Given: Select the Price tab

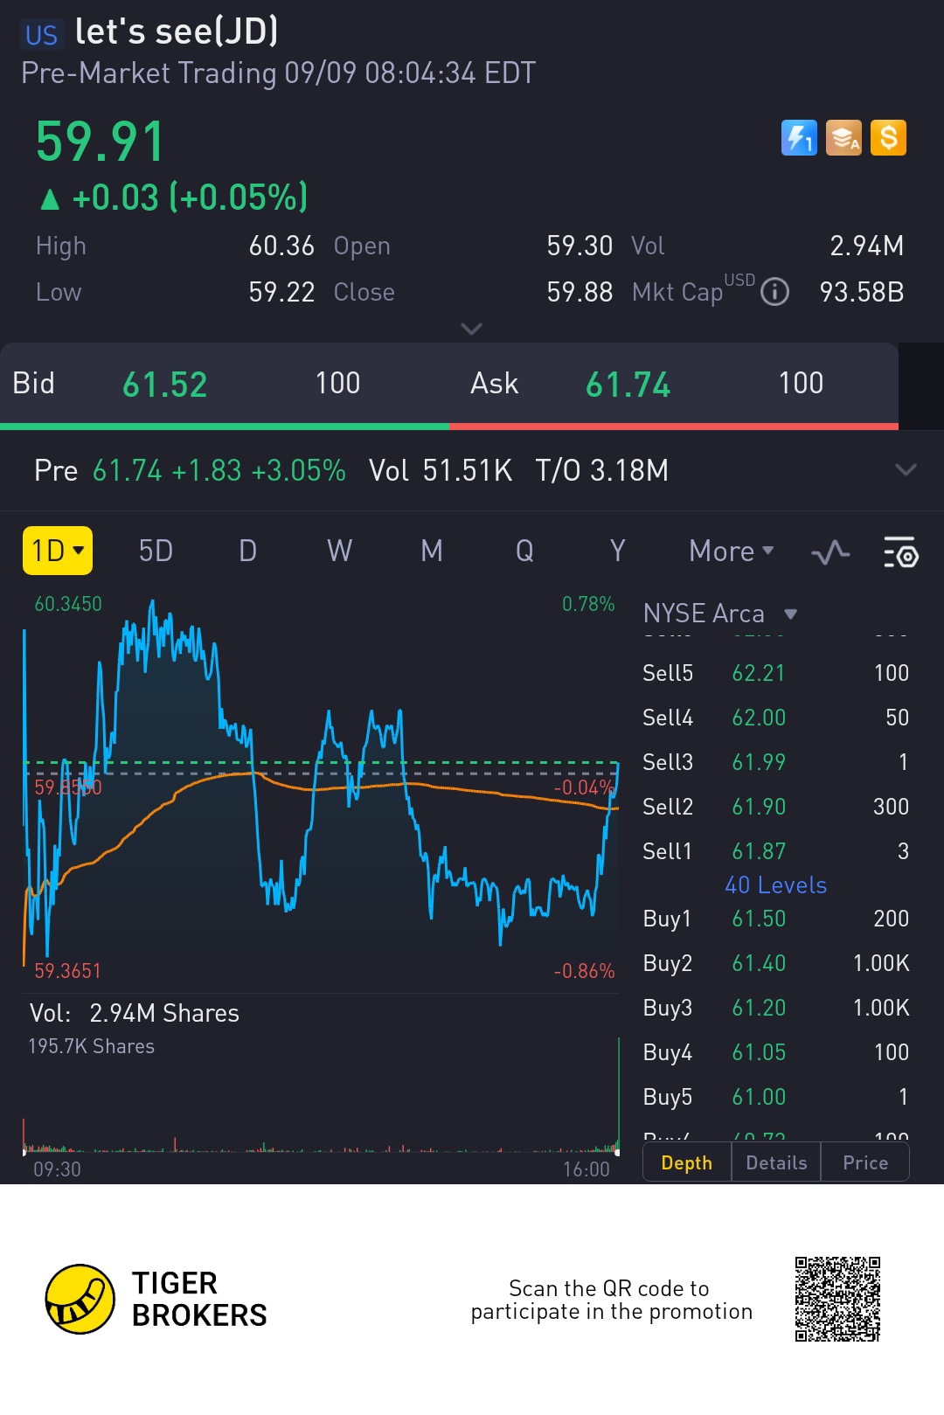Looking at the screenshot, I should 865,1162.
